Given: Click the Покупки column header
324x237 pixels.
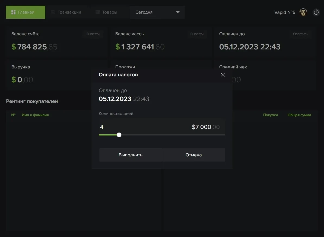Looking at the screenshot, I should point(270,115).
